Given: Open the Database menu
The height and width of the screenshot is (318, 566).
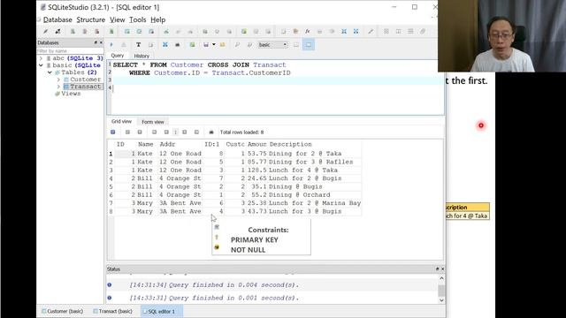Looking at the screenshot, I should click(x=57, y=19).
